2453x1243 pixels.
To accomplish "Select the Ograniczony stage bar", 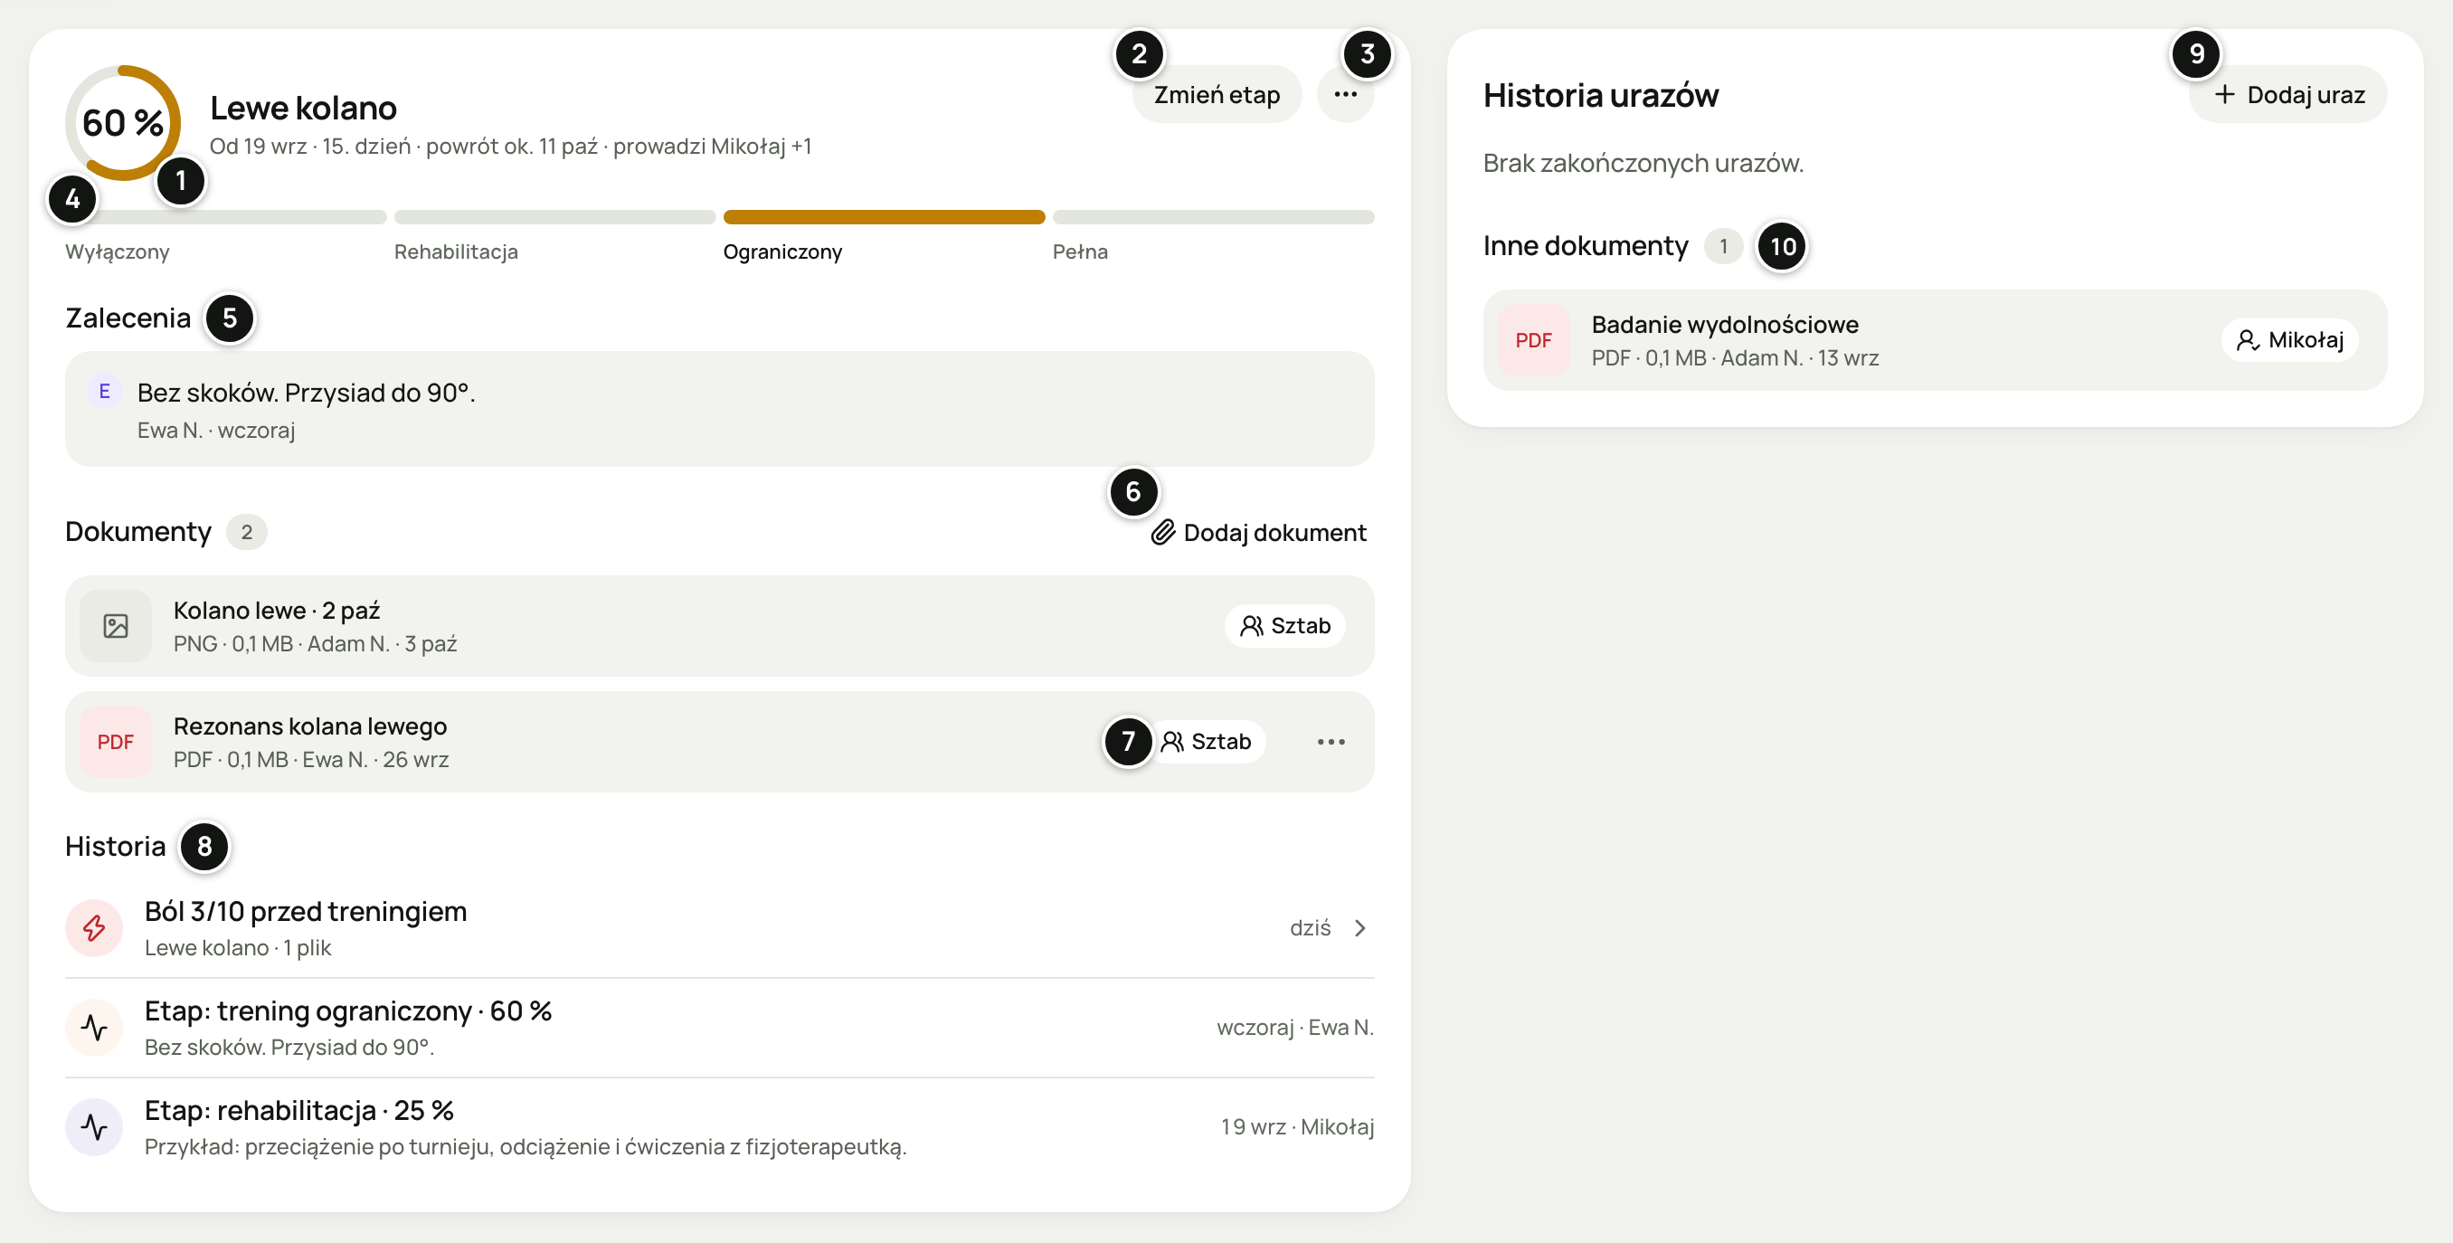I will pyautogui.click(x=884, y=217).
